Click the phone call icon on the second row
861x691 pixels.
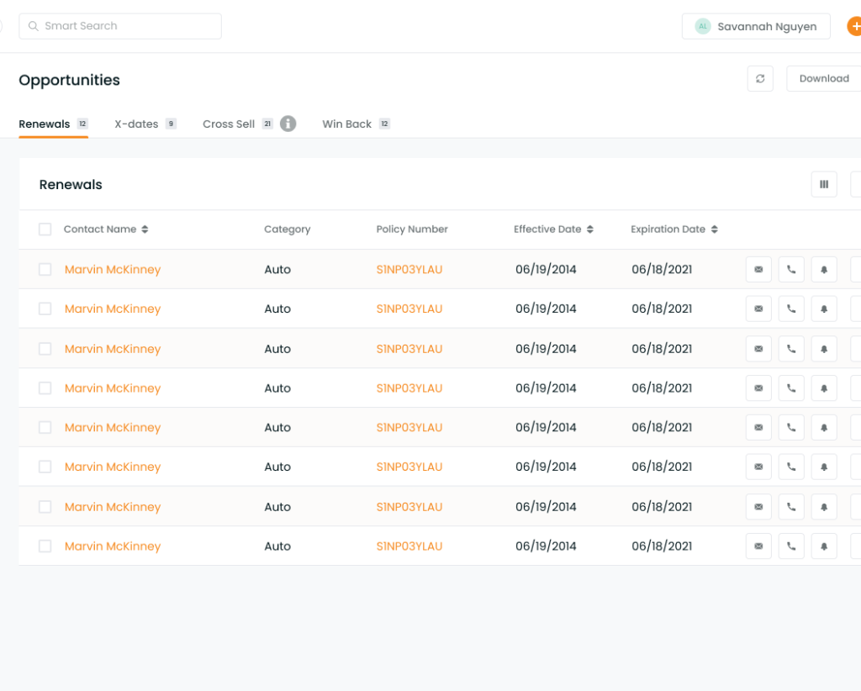click(x=791, y=309)
